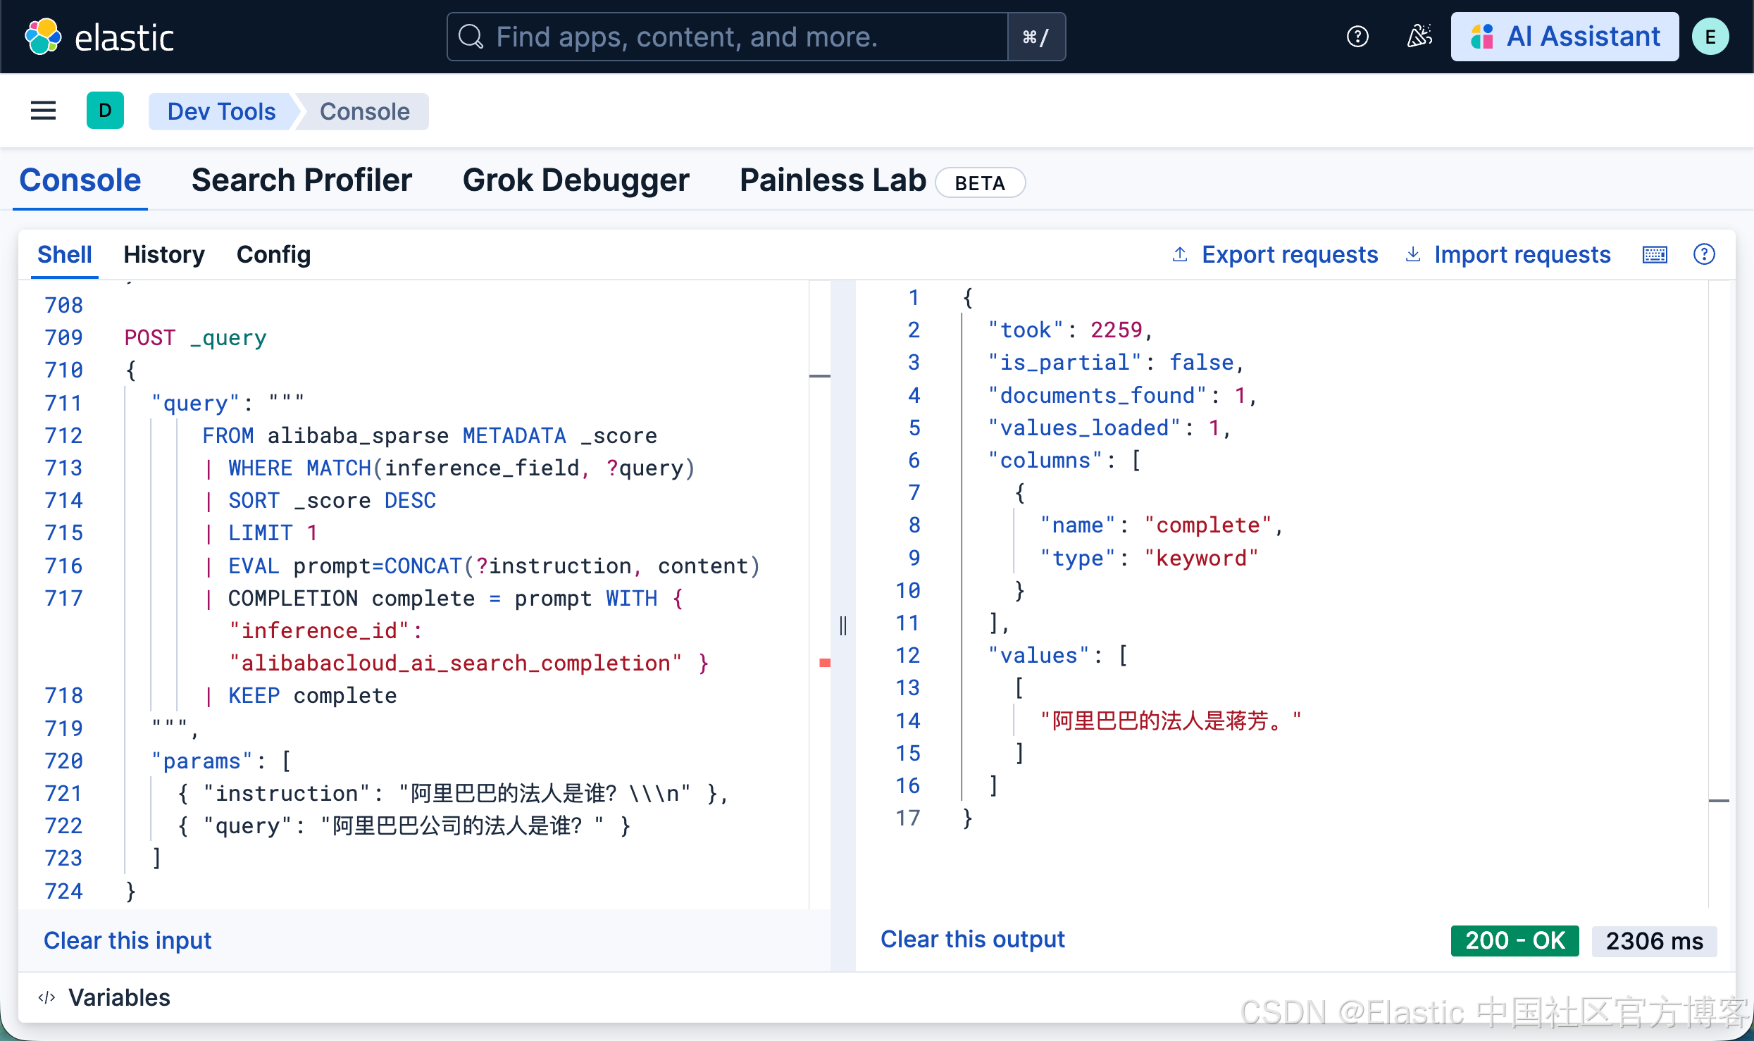Screen dimensions: 1754x1041
Task: Switch to the History tab
Action: [163, 254]
